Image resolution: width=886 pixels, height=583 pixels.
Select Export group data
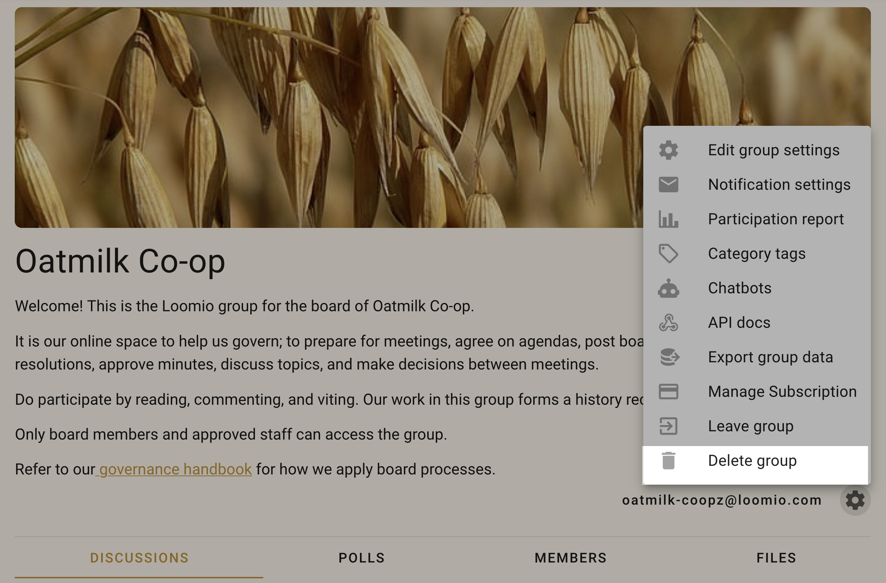click(757, 357)
